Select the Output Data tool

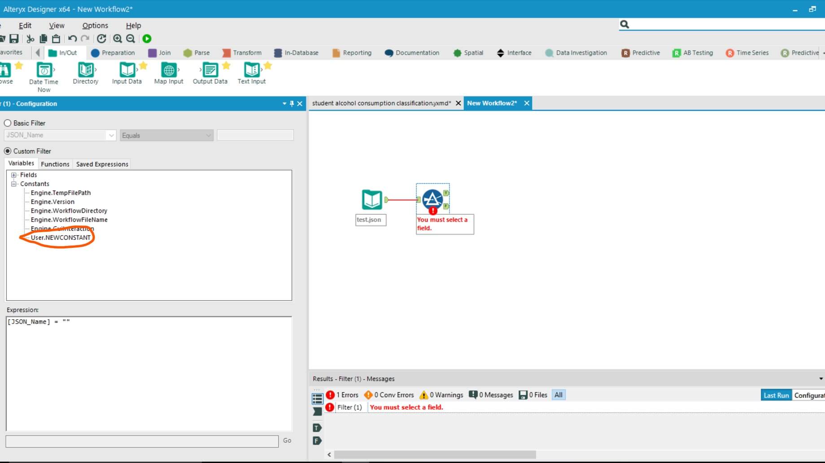pyautogui.click(x=210, y=74)
